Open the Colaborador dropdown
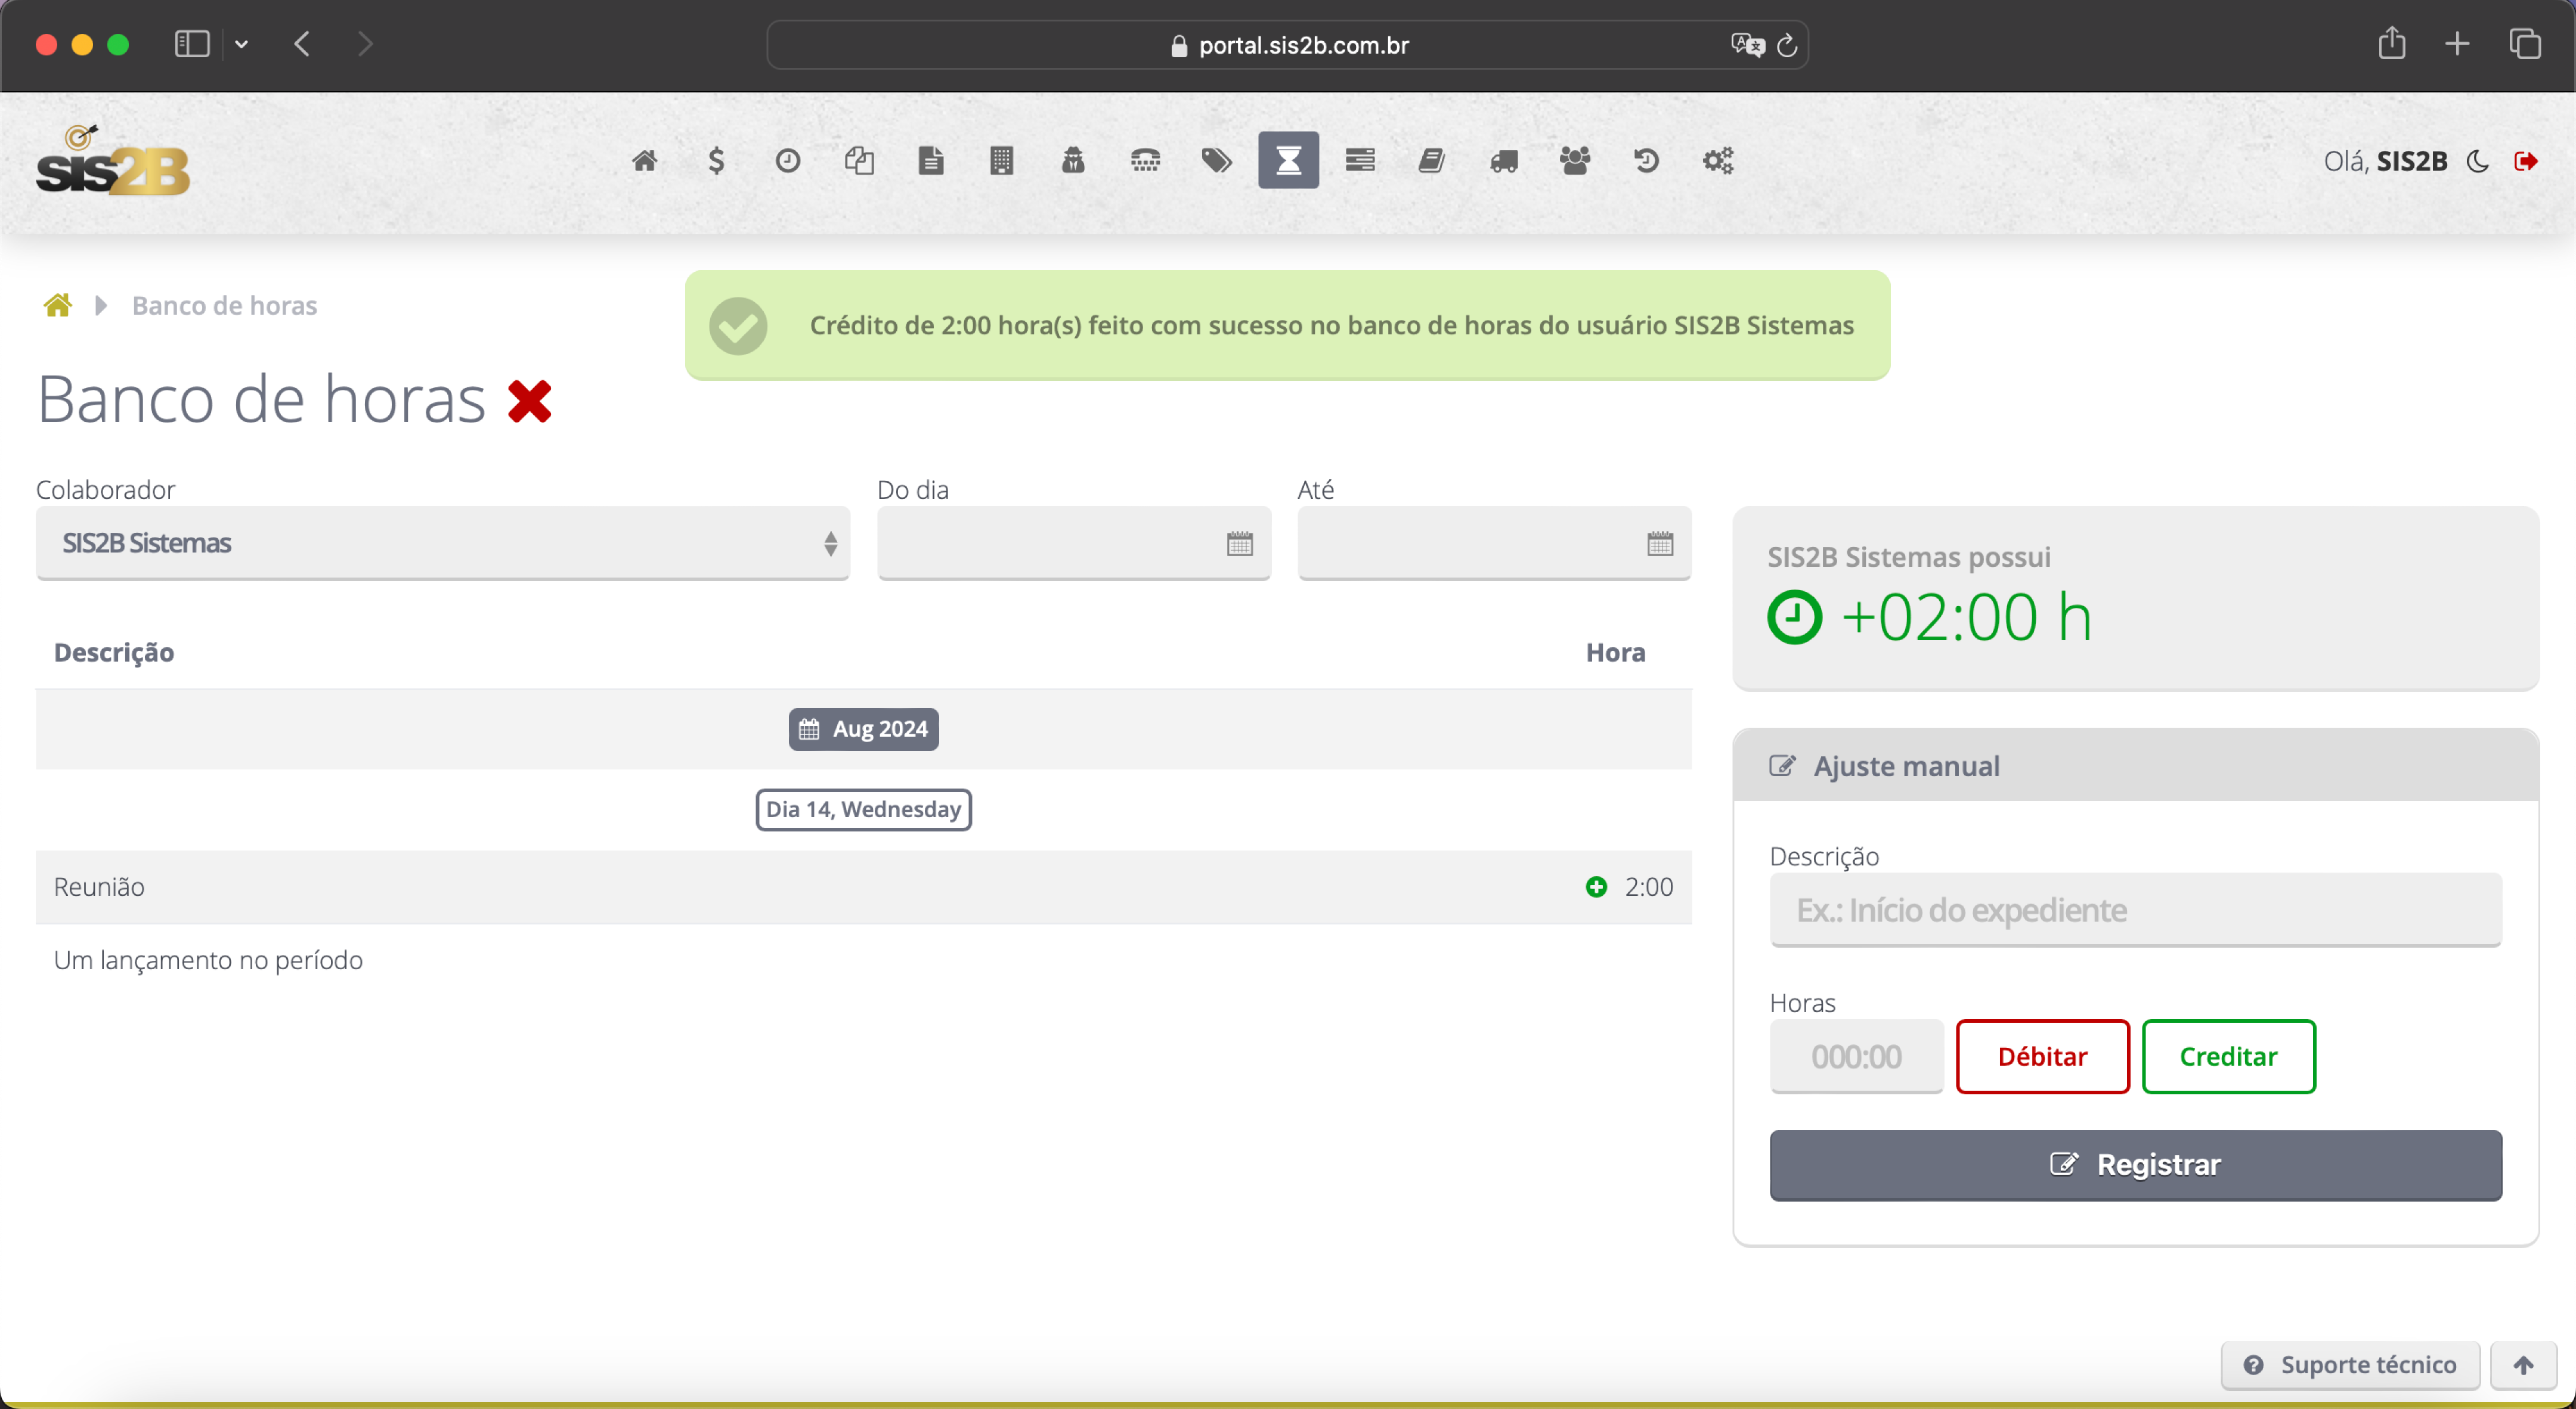Screen dimensions: 2576x1409 click(x=442, y=542)
